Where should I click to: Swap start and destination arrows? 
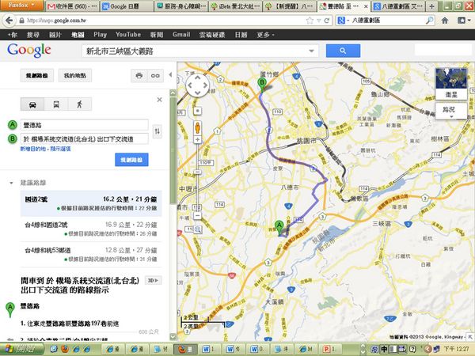coord(157,131)
